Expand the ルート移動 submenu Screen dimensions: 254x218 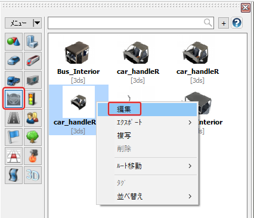point(147,166)
